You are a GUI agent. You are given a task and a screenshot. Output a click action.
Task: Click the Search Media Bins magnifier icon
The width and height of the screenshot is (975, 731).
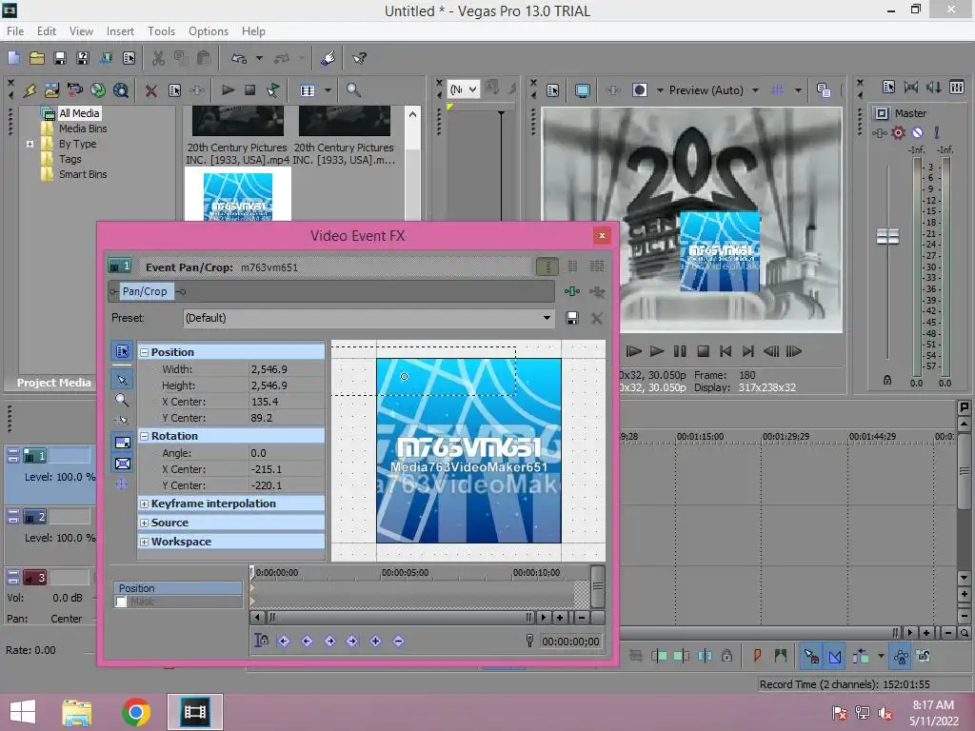click(353, 90)
